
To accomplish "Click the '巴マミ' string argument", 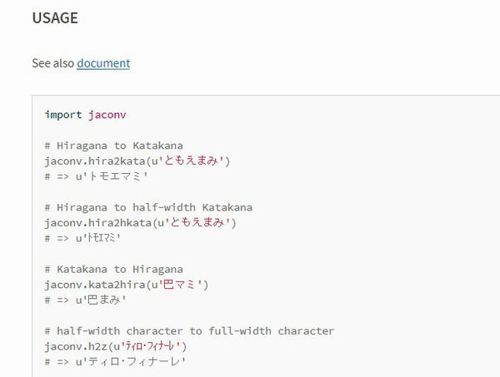I will pyautogui.click(x=179, y=284).
